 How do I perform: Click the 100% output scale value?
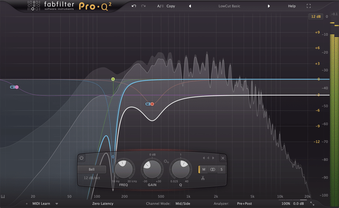click(286, 203)
